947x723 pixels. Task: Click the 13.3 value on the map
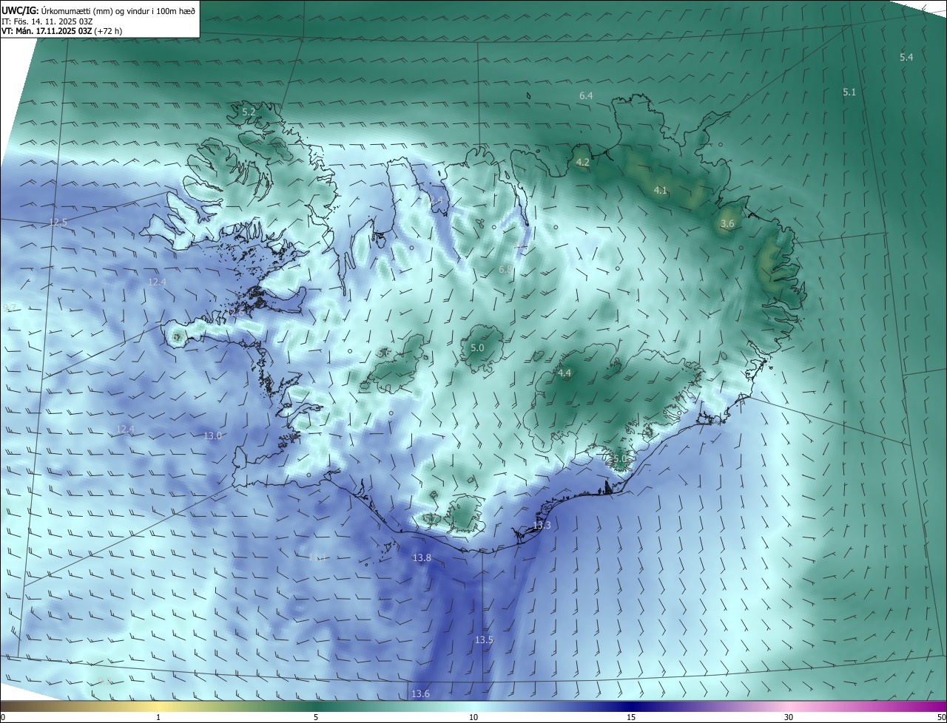[x=542, y=525]
